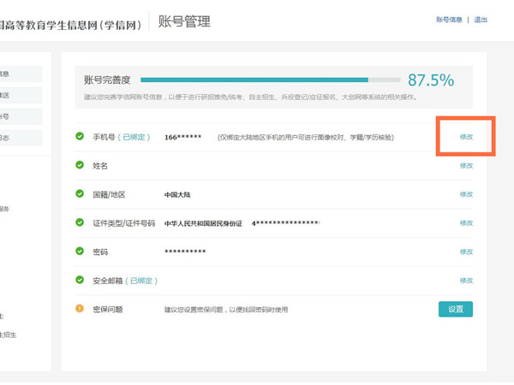This screenshot has height=385, width=514.
Task: Click 修改 in the 安全邮箱 row
Action: 466,281
